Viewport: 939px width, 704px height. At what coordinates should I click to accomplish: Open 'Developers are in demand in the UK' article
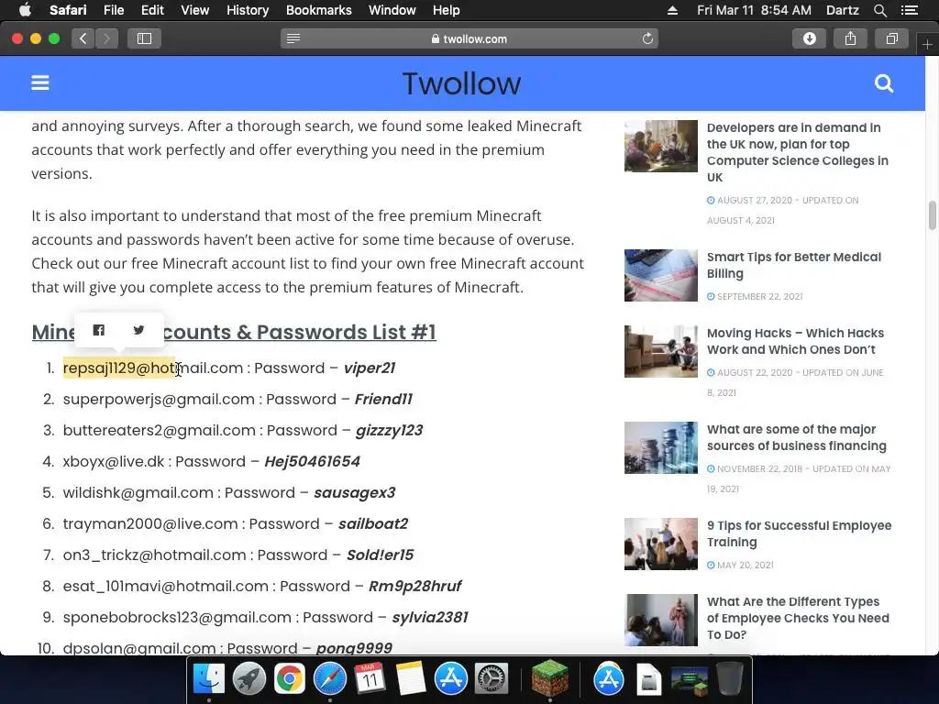click(x=797, y=152)
